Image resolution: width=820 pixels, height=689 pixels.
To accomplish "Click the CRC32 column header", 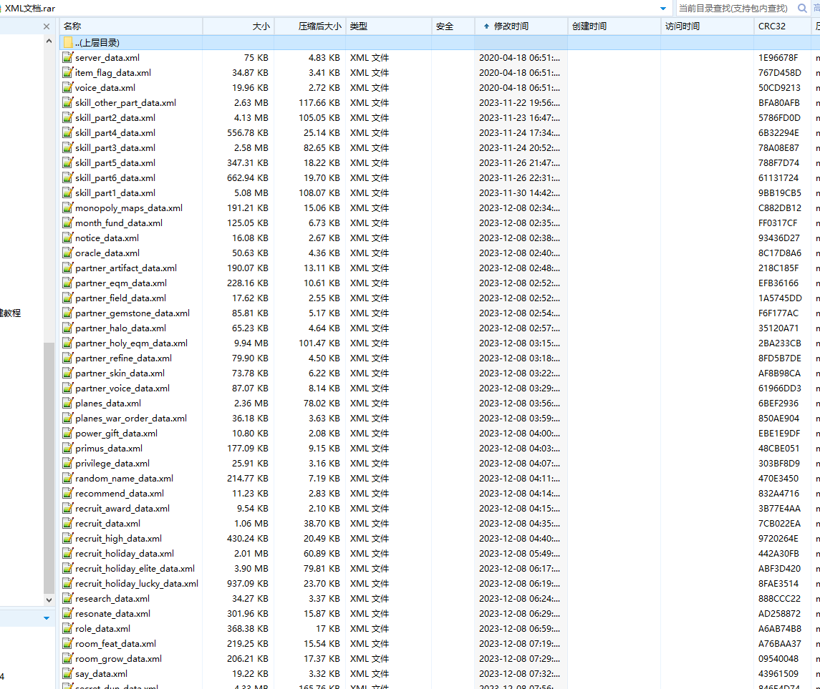I will click(783, 26).
